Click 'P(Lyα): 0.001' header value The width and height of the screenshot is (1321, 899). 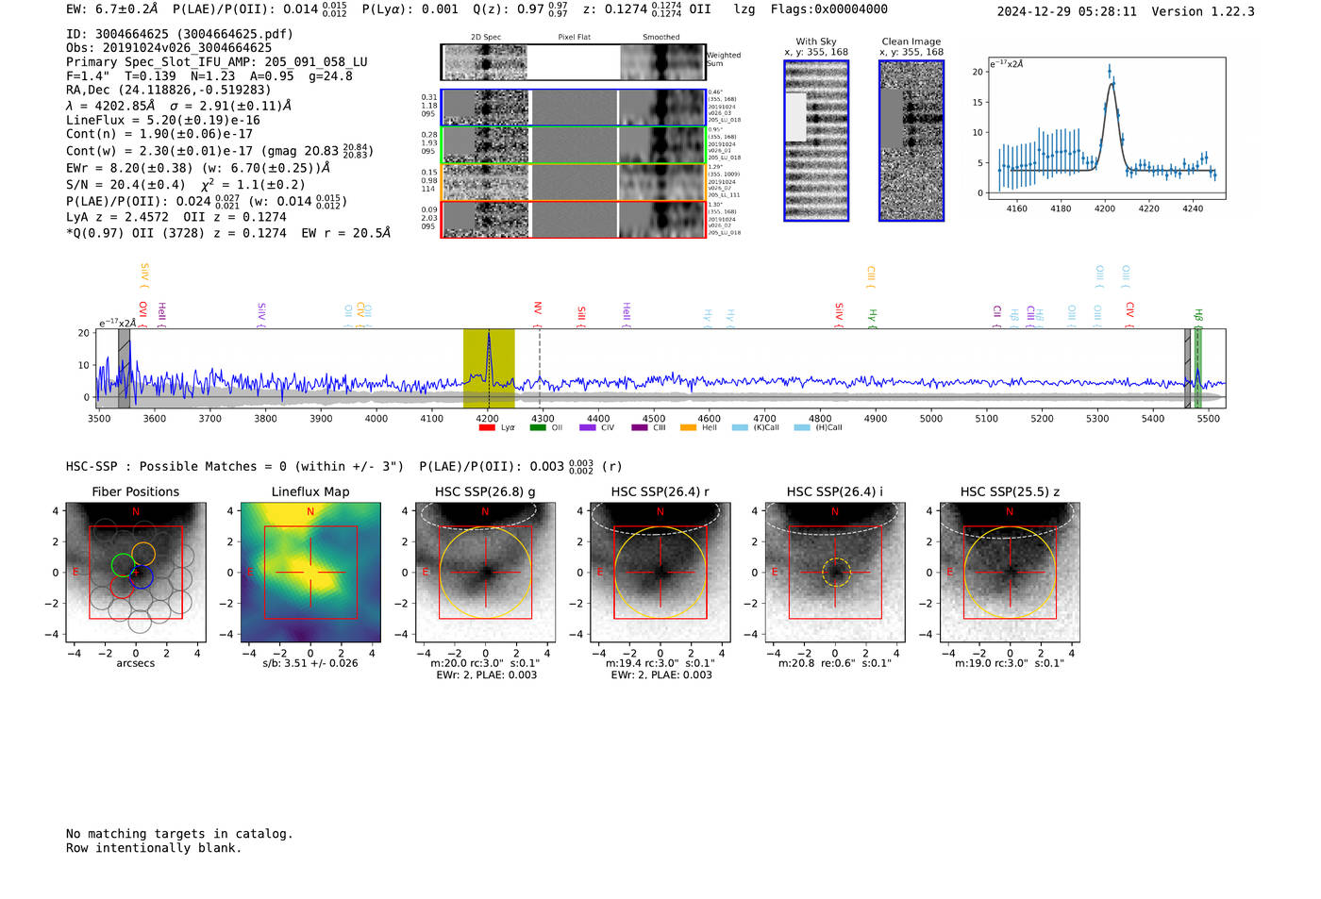410,9
